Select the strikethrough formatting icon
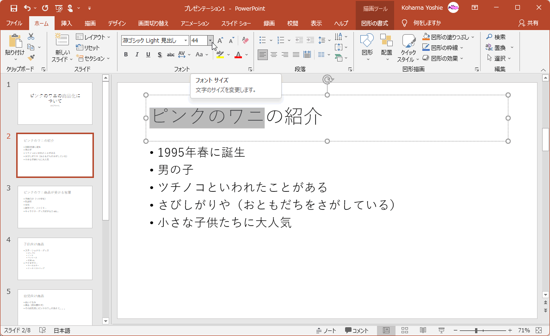This screenshot has width=550, height=336. pyautogui.click(x=170, y=55)
